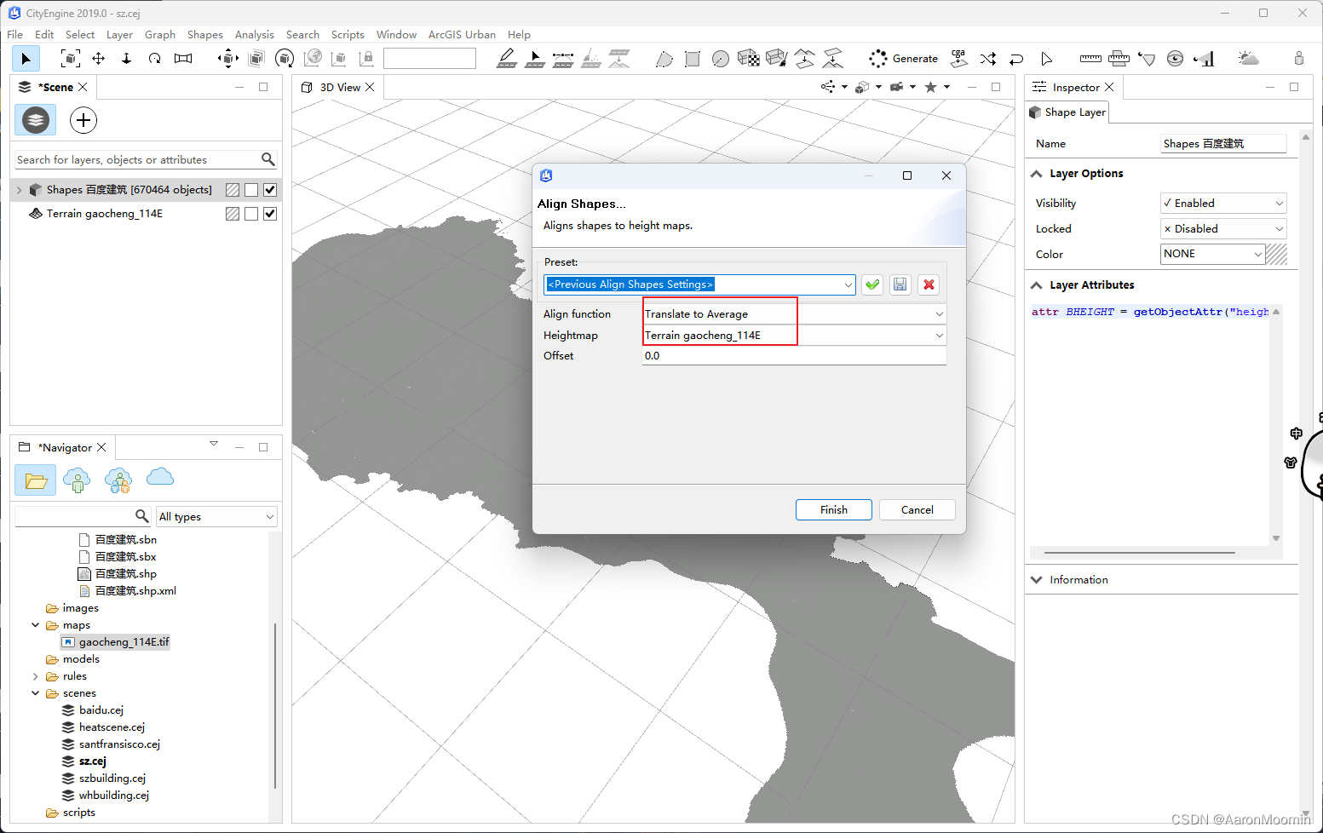Show layers view in Scene panel
This screenshot has height=833, width=1323.
point(35,120)
